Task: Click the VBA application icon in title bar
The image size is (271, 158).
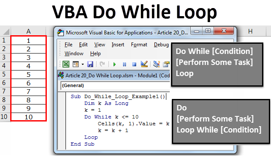Action: click(60, 32)
